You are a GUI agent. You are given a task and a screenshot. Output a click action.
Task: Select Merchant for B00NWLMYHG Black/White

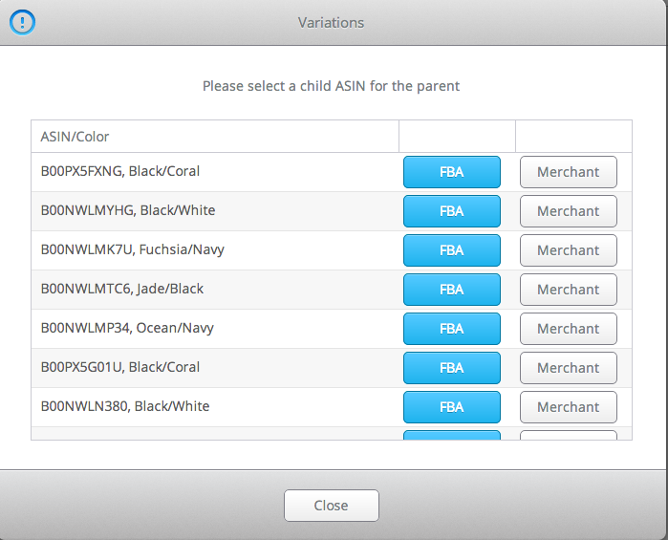click(x=569, y=211)
